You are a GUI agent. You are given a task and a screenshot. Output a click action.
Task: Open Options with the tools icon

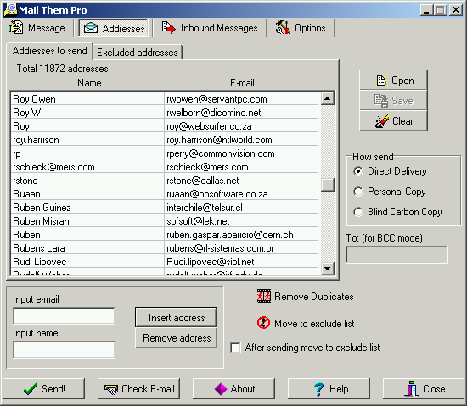[x=283, y=27]
